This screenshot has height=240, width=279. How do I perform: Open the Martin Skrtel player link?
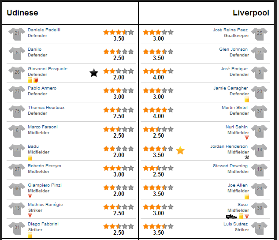234,107
